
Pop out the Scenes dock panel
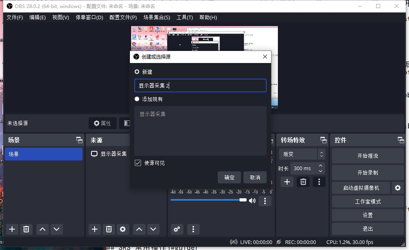click(x=79, y=140)
